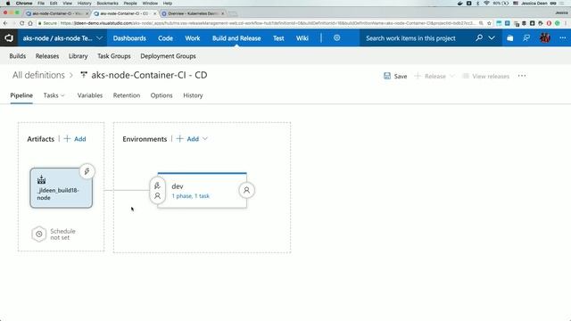The width and height of the screenshot is (571, 321).
Task: Click the Schedule not set label
Action: (x=62, y=234)
